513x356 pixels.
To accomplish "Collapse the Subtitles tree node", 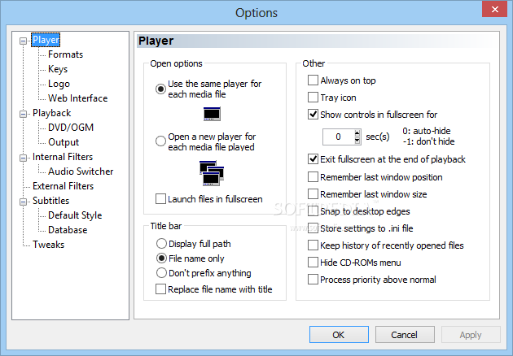I will [23, 202].
